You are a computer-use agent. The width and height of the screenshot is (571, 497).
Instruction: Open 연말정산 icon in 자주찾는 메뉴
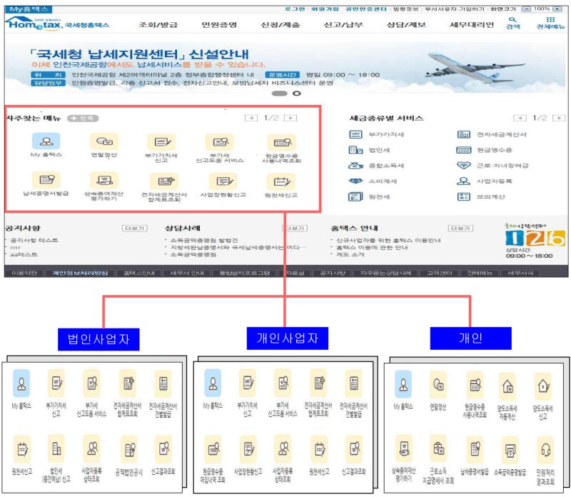pyautogui.click(x=104, y=141)
